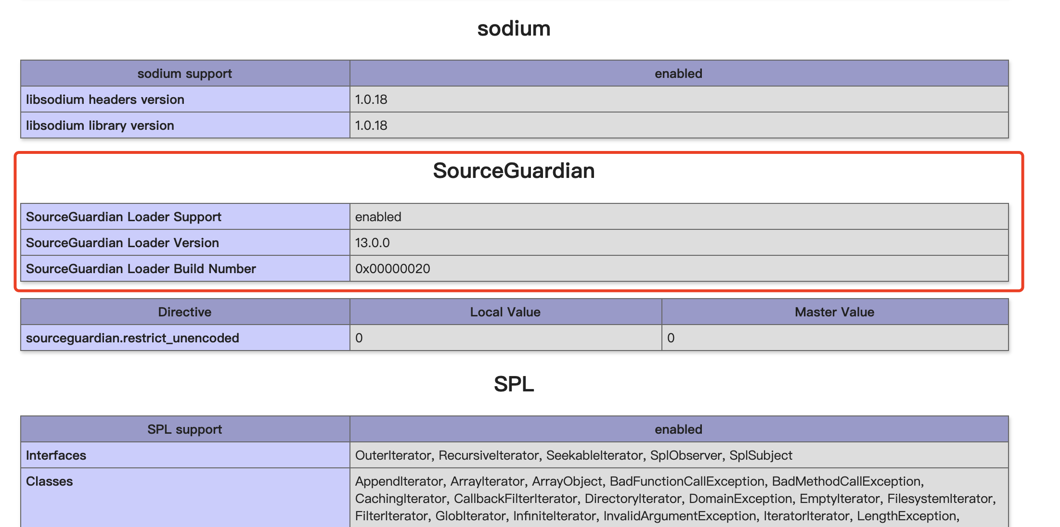Click libsodium library version label
Image resolution: width=1060 pixels, height=527 pixels.
tap(100, 125)
